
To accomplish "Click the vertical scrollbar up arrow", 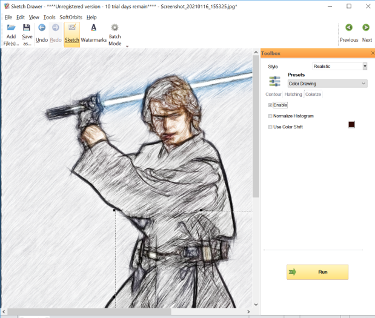I will point(256,52).
